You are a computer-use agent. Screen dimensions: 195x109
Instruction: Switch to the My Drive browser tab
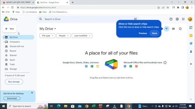pyautogui.click(x=52, y=2)
